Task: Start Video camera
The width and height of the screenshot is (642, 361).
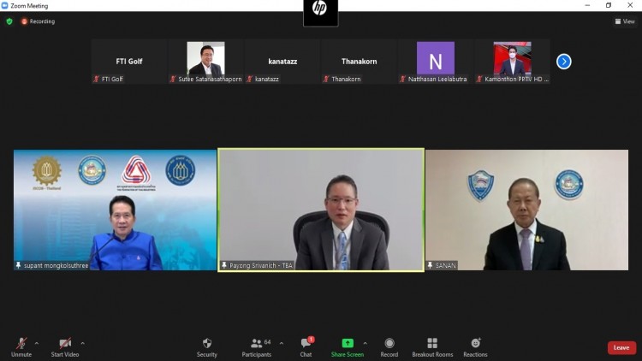Action: coord(65,347)
